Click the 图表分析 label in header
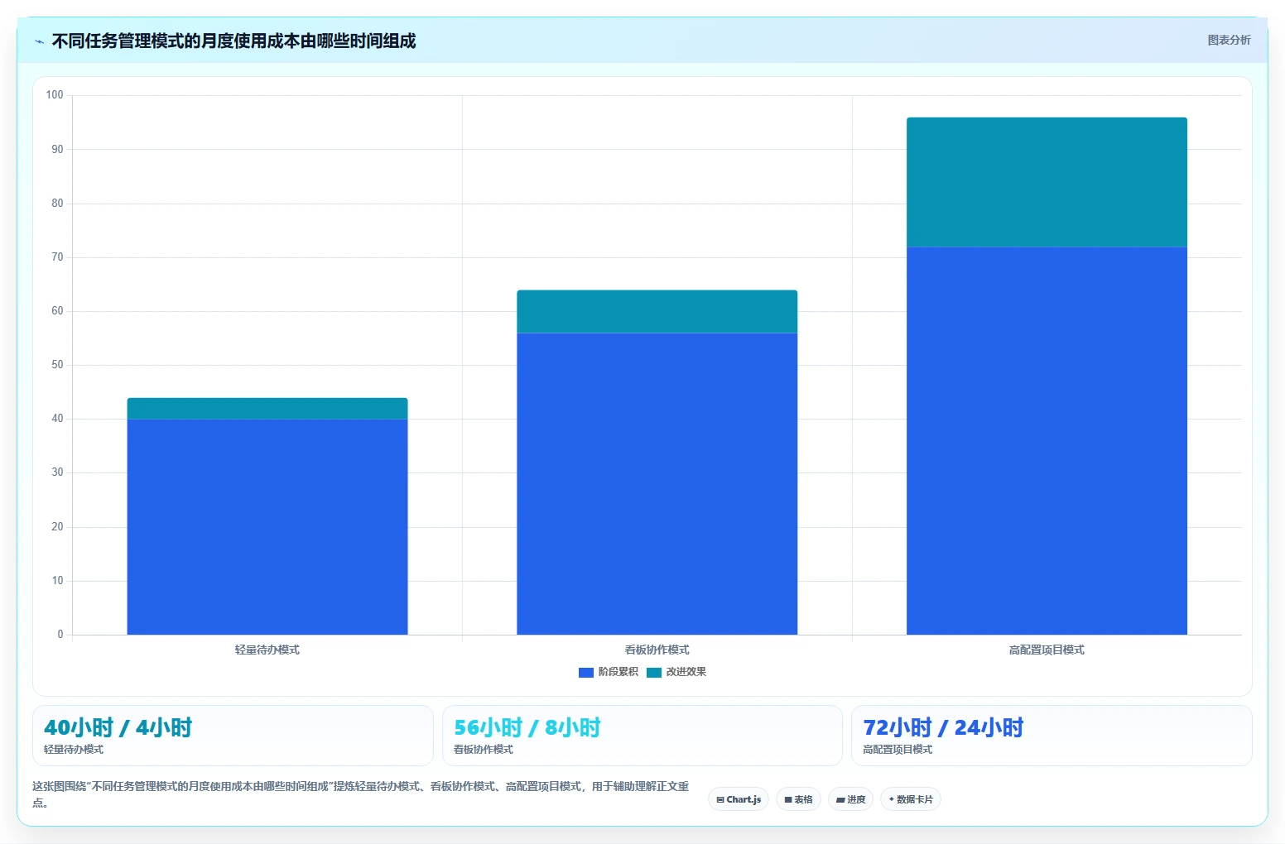Screen dimensions: 1285x844 pos(1229,40)
